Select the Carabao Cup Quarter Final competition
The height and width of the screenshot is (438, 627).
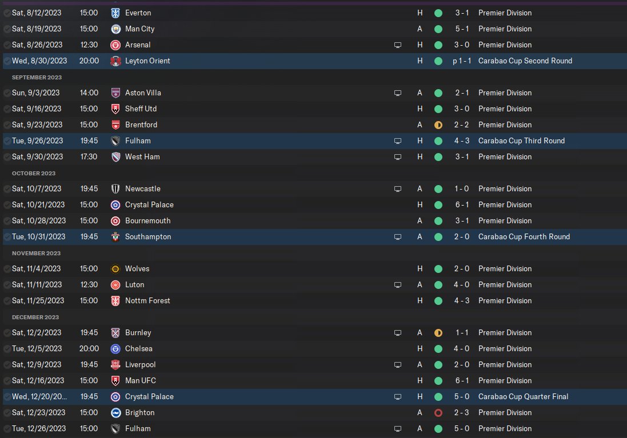click(x=523, y=396)
